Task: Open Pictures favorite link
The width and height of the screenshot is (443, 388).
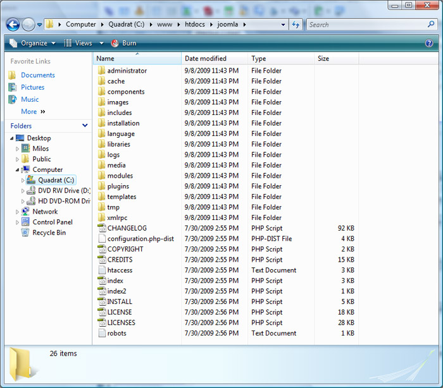Action: [x=32, y=87]
